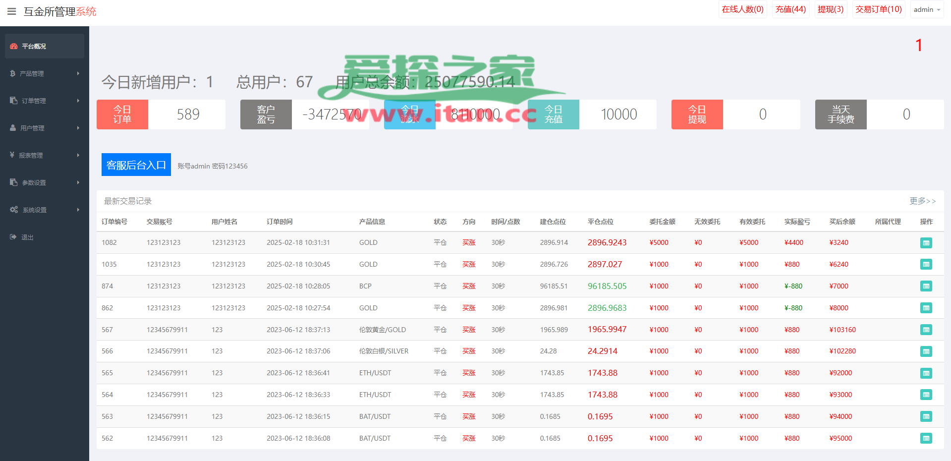
Task: Expand the 订单管理 sidebar menu
Action: click(x=44, y=101)
